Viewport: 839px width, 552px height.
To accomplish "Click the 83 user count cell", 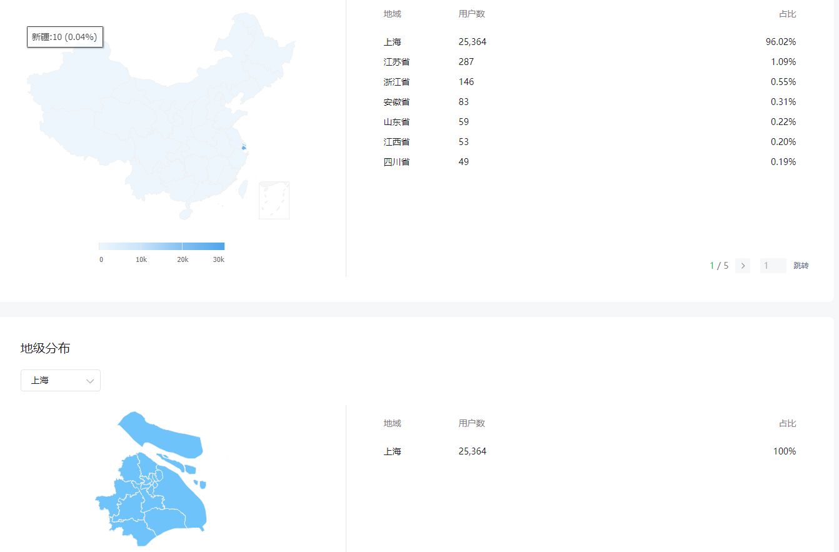I will (464, 102).
